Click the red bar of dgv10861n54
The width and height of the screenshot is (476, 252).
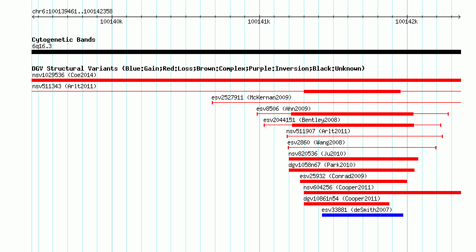pyautogui.click(x=347, y=204)
